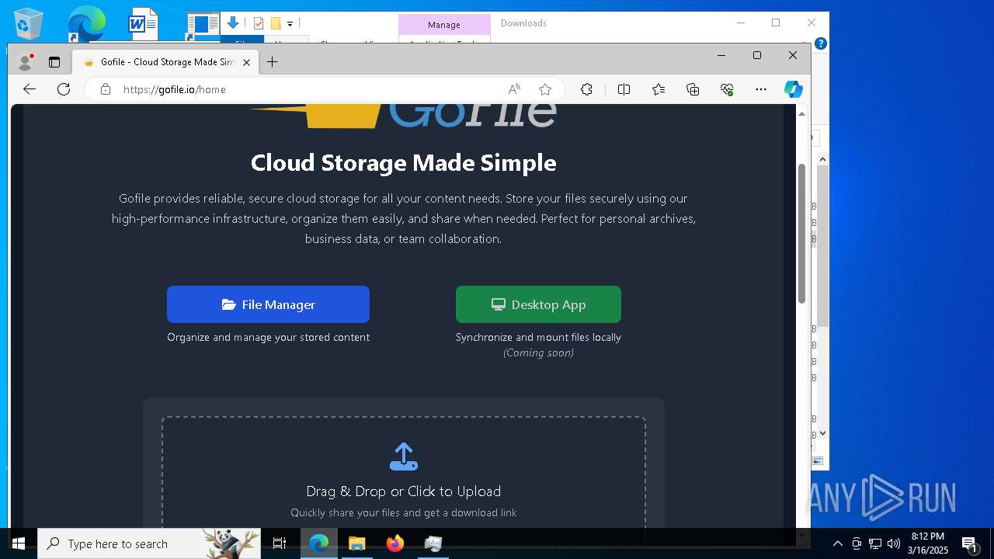Refresh the Gofile page
994x559 pixels.
click(64, 89)
